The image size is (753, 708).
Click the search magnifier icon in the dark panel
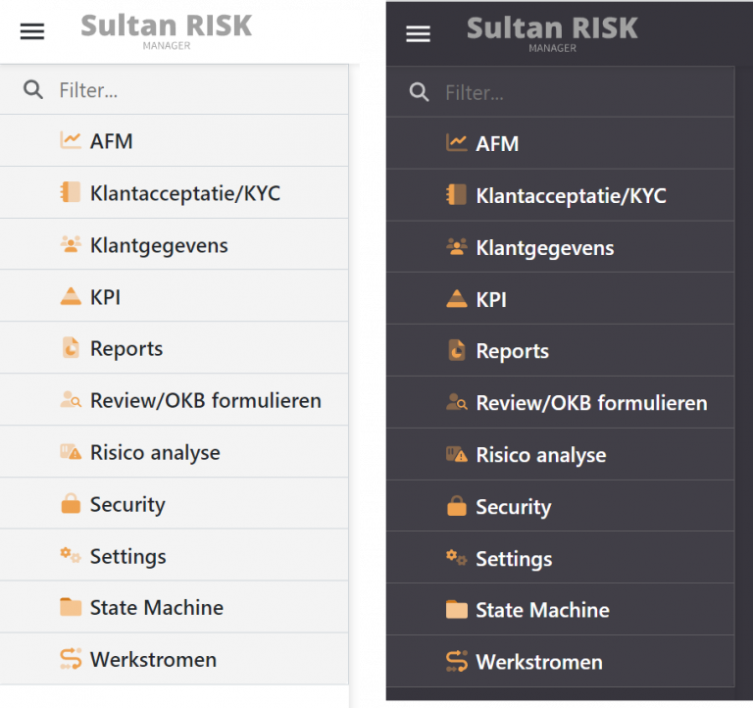[x=420, y=92]
